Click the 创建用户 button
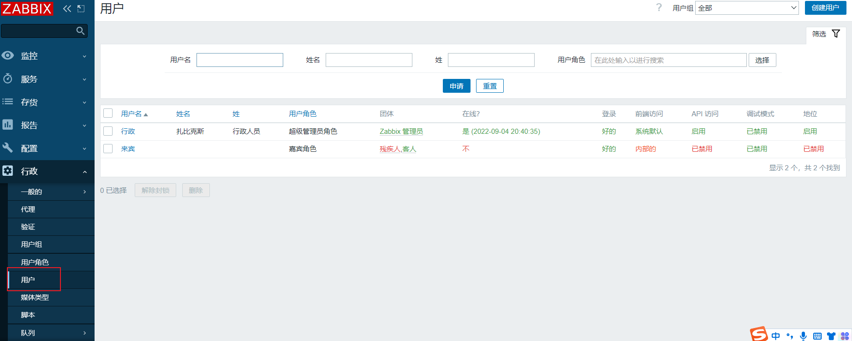This screenshot has height=341, width=852. [x=825, y=8]
